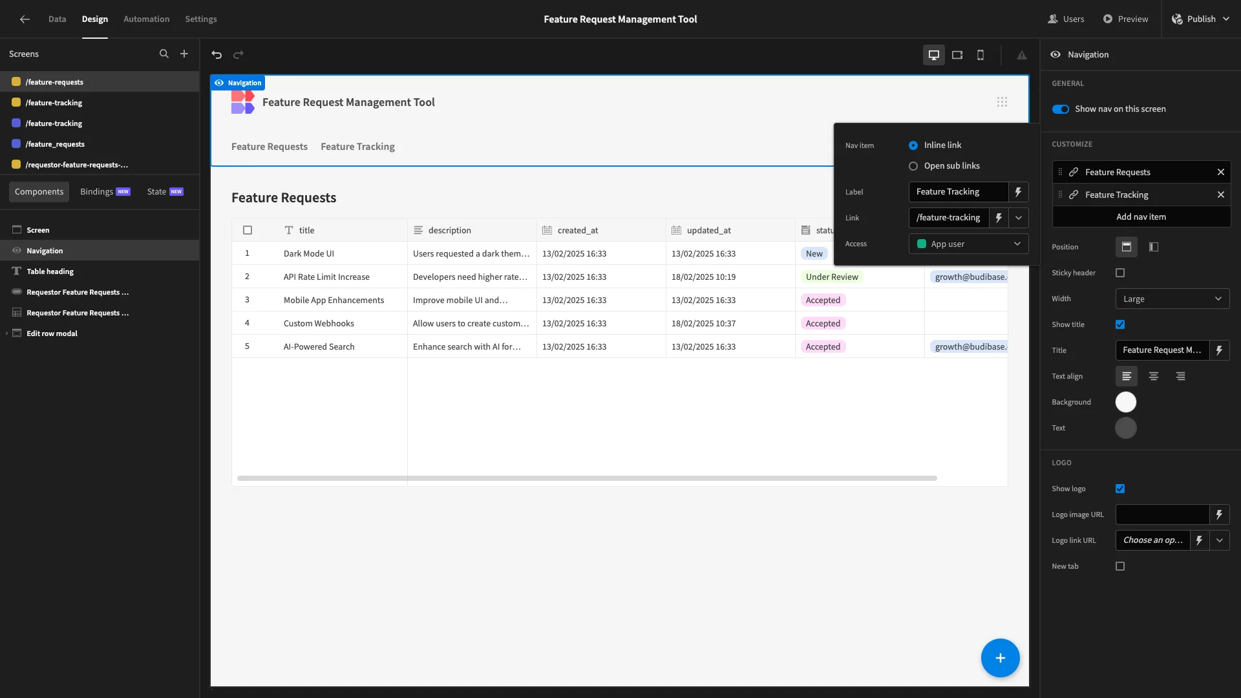Click the Preview button

click(x=1125, y=19)
